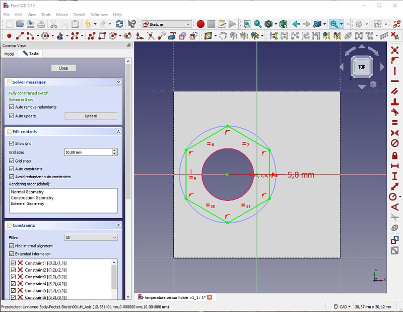Select the Create Regular Polygon tool
Screen dimensions: 403x312
coord(113,36)
